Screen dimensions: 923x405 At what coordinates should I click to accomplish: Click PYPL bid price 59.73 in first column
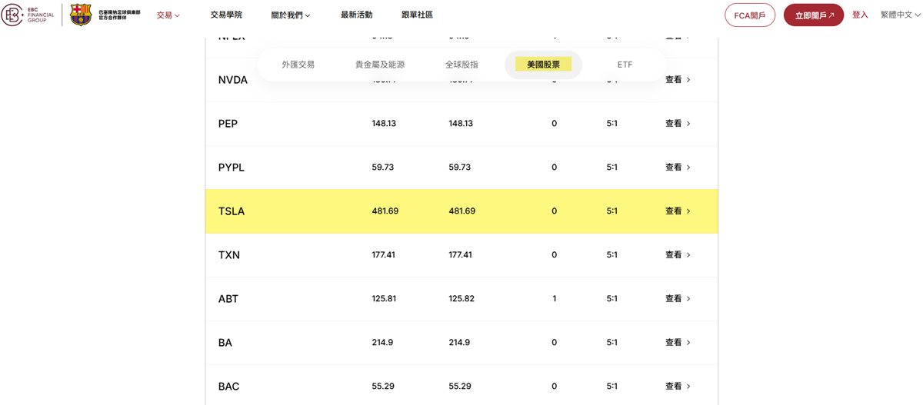tap(382, 168)
